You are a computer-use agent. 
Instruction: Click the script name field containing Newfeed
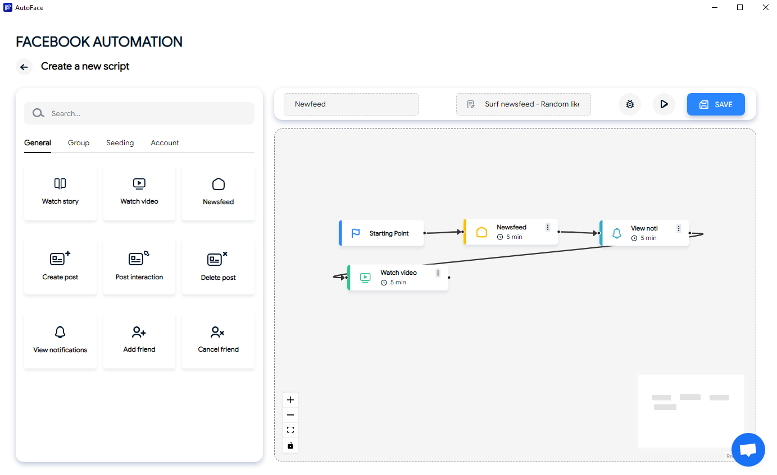(x=351, y=104)
